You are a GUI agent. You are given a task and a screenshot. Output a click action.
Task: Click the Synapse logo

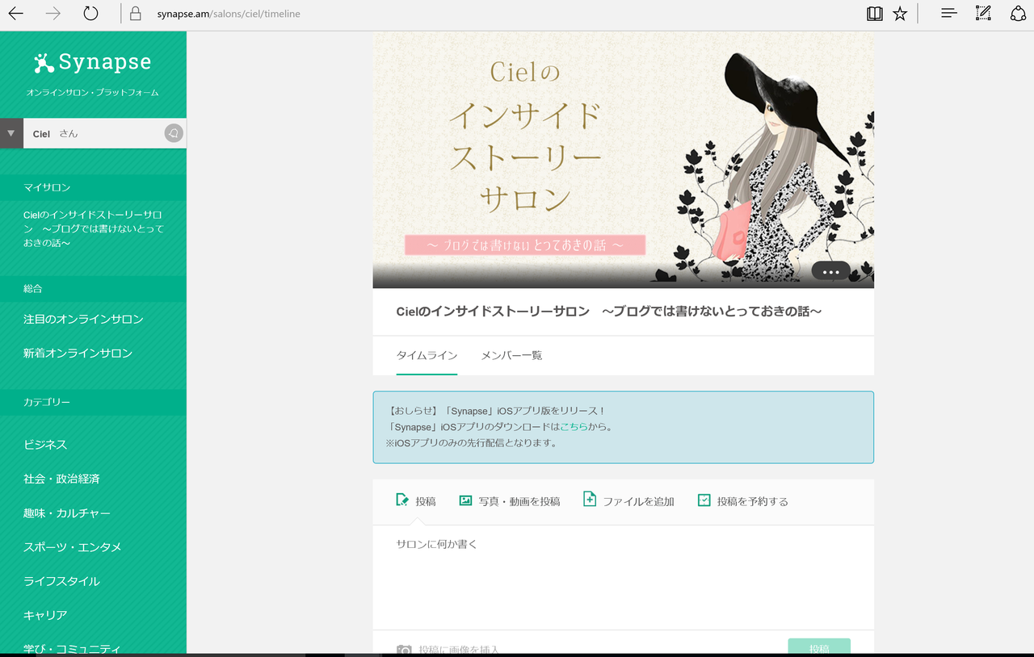pos(93,62)
